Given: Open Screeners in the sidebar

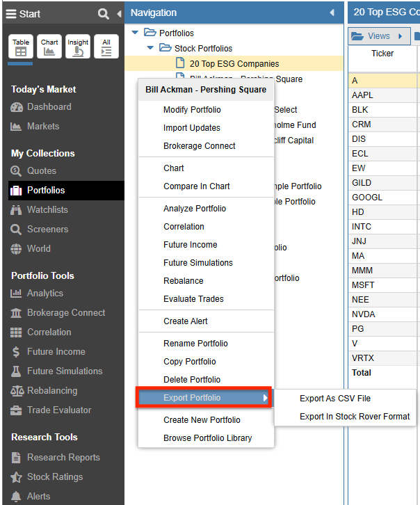Looking at the screenshot, I should [x=47, y=230].
